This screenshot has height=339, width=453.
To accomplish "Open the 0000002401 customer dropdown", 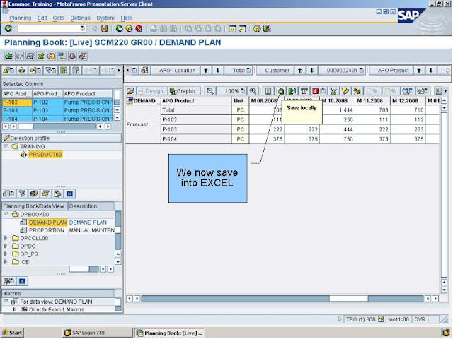I will (x=362, y=71).
